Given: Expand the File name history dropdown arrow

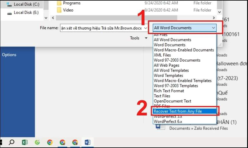Looking at the screenshot, I should (146, 28).
